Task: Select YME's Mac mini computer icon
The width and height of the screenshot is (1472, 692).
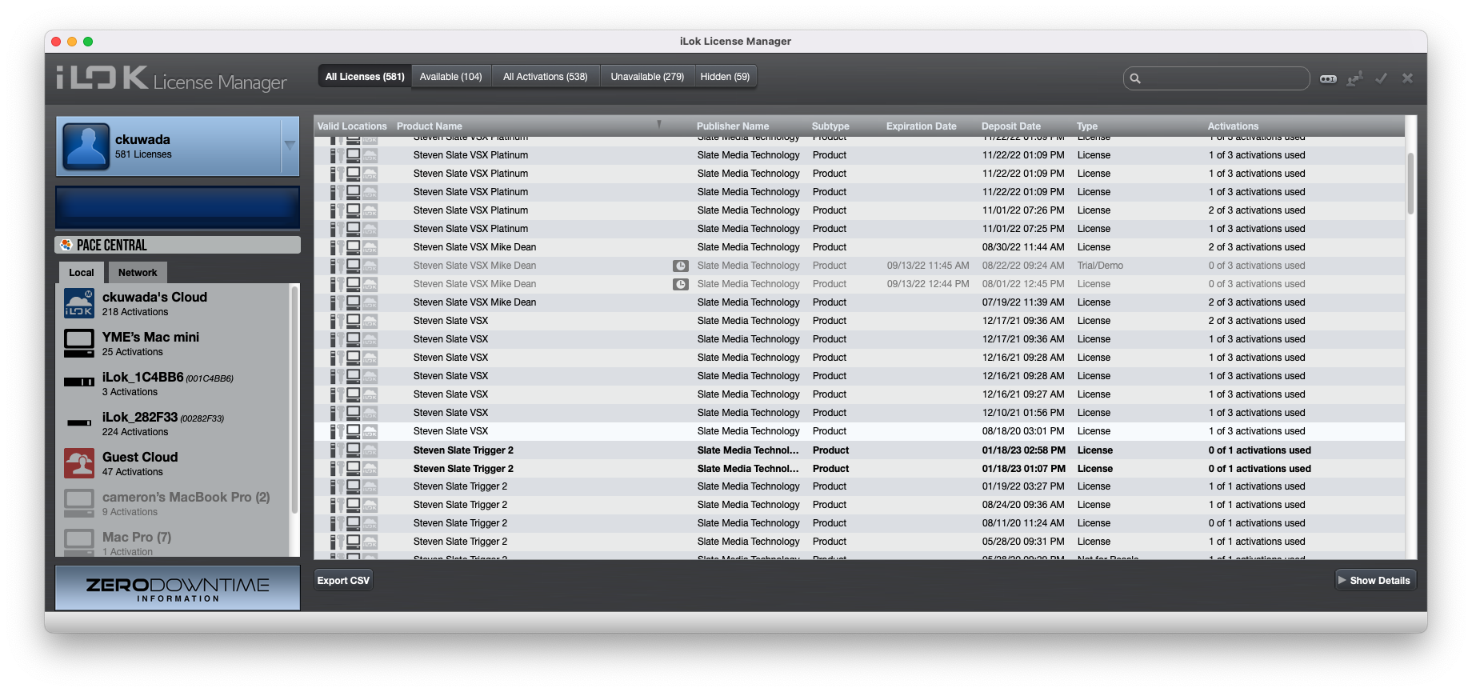Action: point(79,344)
